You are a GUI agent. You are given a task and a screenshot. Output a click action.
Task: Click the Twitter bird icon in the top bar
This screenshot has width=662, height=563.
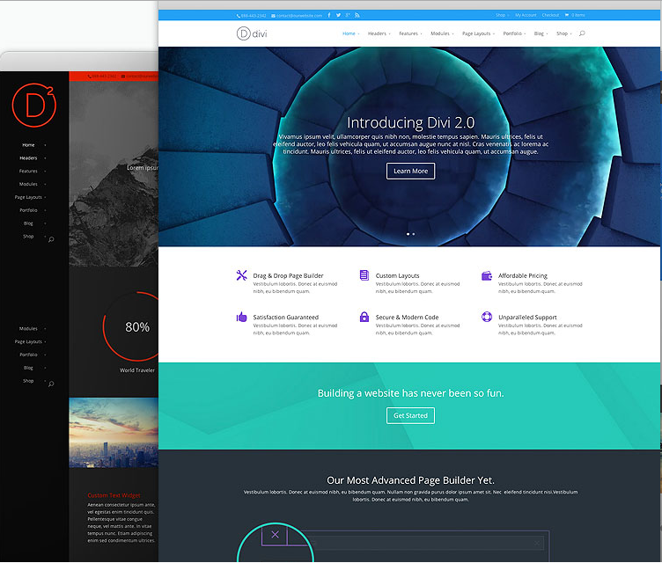[x=339, y=15]
